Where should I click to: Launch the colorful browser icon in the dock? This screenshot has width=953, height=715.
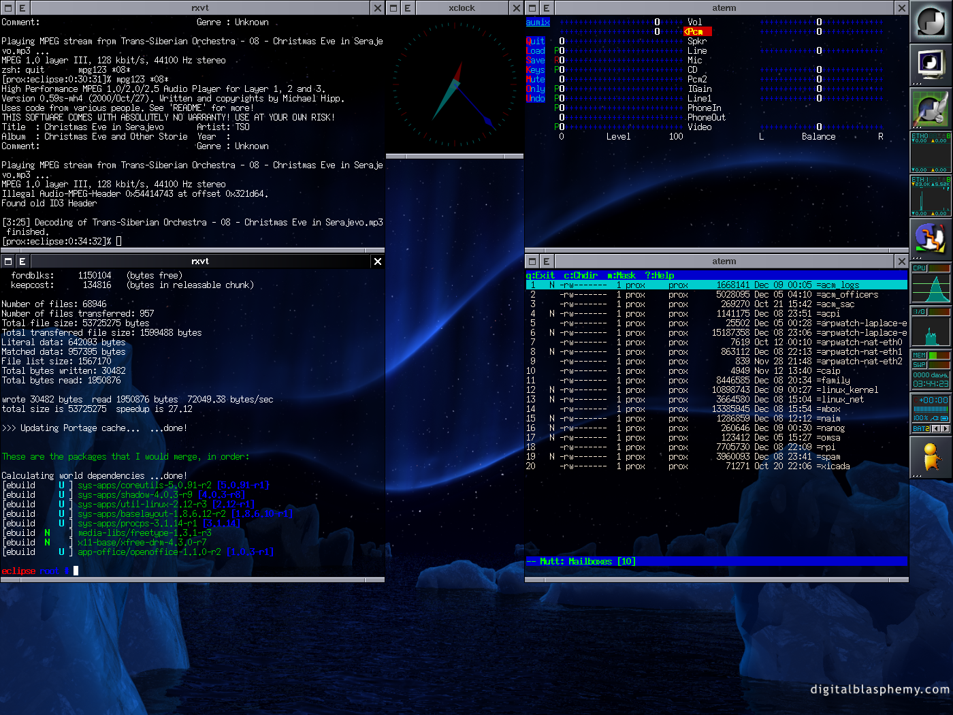tap(931, 239)
